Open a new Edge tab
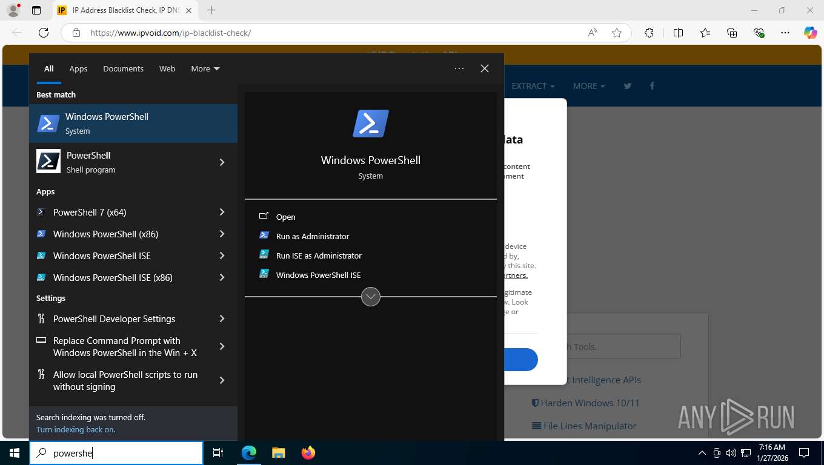This screenshot has width=824, height=465. pos(211,10)
